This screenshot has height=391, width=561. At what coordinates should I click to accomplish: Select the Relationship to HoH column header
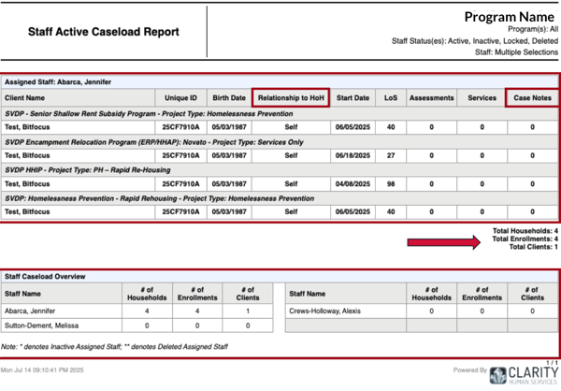tap(290, 97)
